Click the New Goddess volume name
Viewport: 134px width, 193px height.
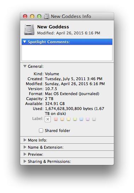53,27
